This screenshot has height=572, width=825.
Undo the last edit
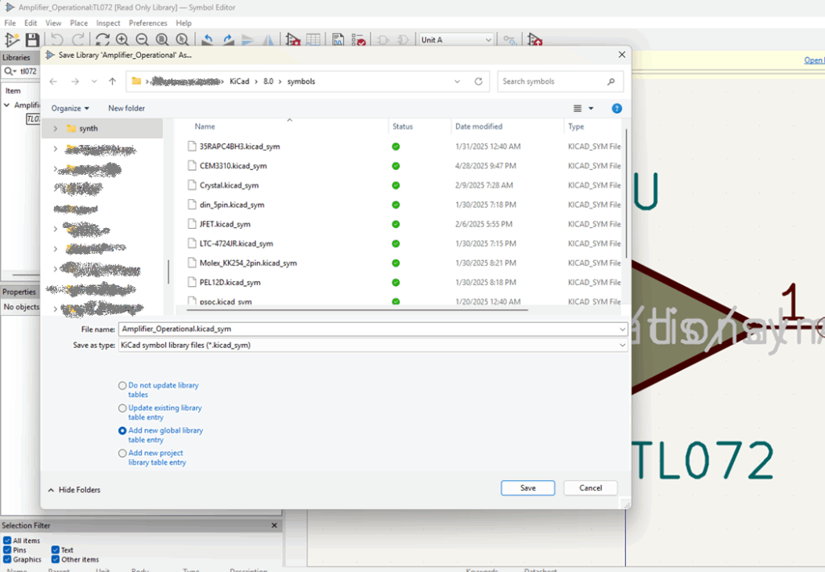[57, 39]
